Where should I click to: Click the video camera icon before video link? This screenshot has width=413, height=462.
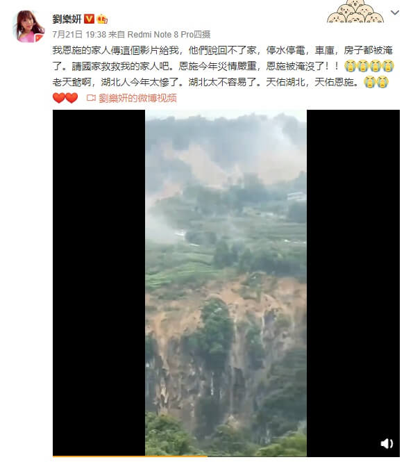click(x=91, y=98)
